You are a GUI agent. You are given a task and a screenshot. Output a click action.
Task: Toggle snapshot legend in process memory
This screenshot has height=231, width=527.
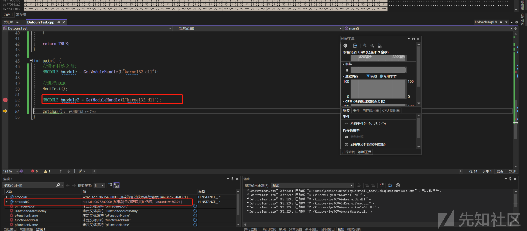tap(372, 76)
